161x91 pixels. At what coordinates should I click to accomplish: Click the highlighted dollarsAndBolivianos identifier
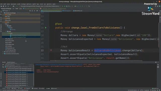107,51
